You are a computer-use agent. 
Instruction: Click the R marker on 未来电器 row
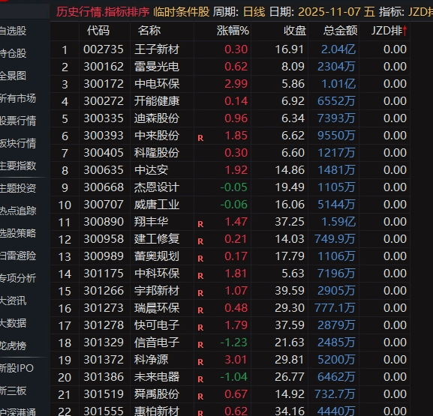click(x=200, y=379)
